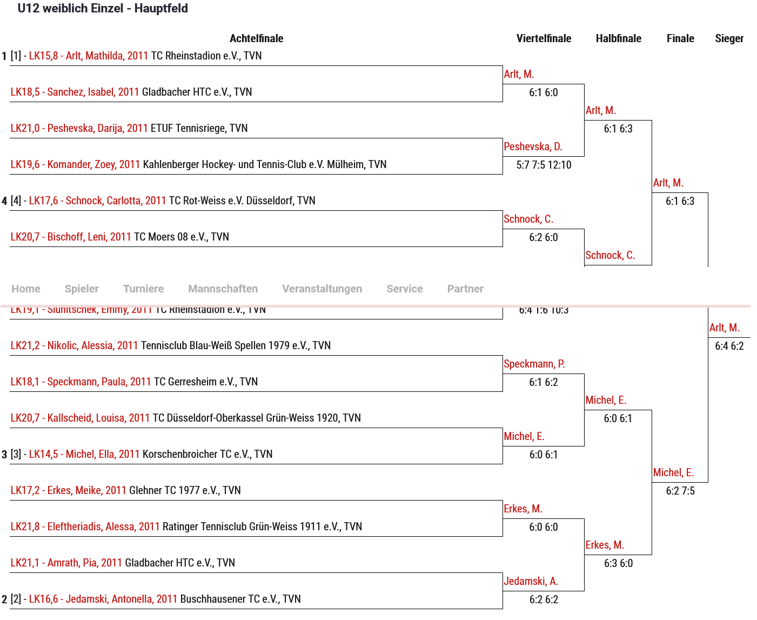Image resolution: width=757 pixels, height=620 pixels.
Task: Open the Amrath, Pia player link
Action: (x=66, y=563)
